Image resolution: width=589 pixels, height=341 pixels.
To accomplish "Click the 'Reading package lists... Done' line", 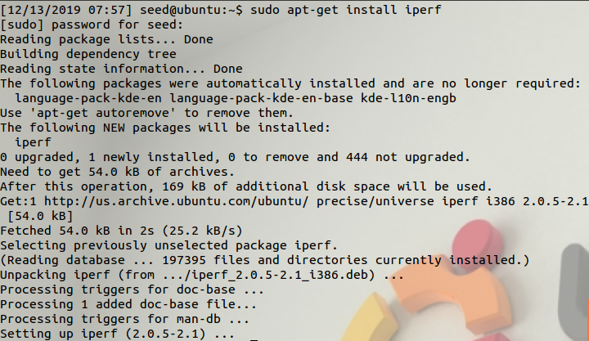I will pyautogui.click(x=106, y=39).
